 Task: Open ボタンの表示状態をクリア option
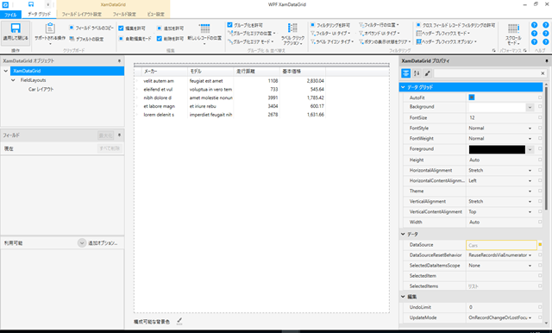pos(385,41)
